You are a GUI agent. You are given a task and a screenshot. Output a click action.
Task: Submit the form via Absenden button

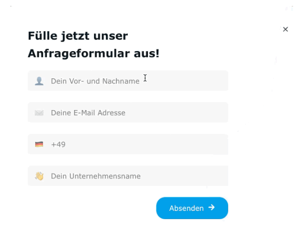(192, 208)
